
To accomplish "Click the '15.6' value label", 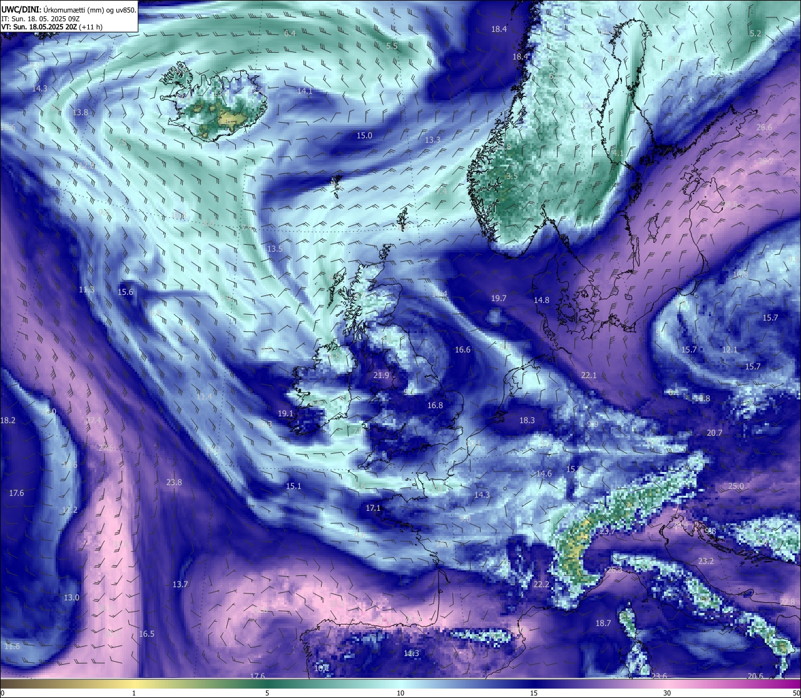I will (x=125, y=292).
